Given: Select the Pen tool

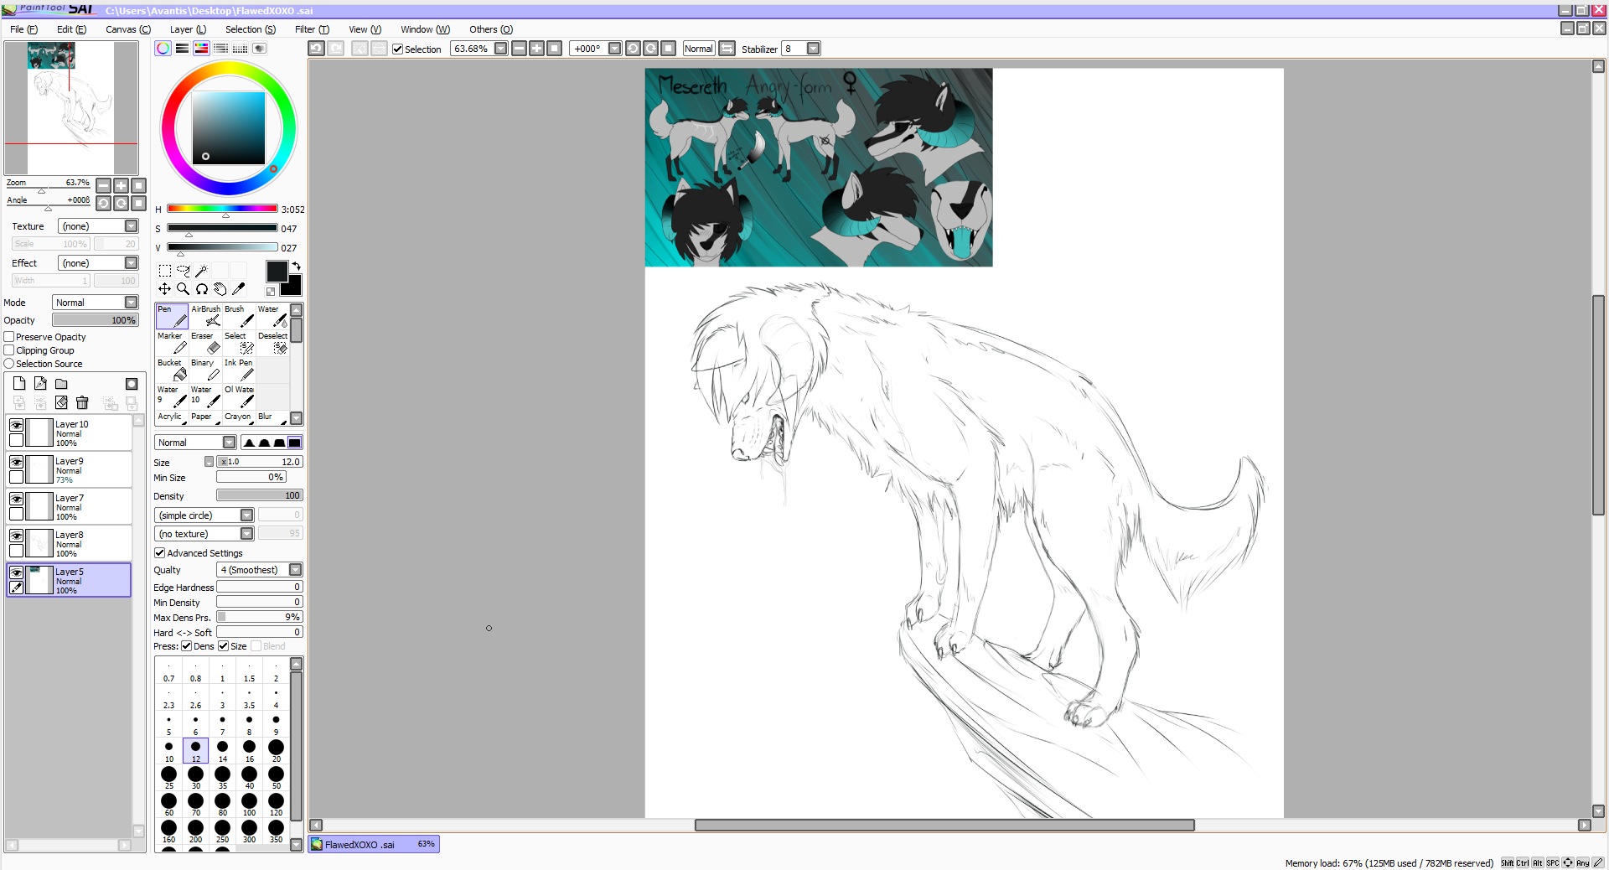Looking at the screenshot, I should [172, 316].
